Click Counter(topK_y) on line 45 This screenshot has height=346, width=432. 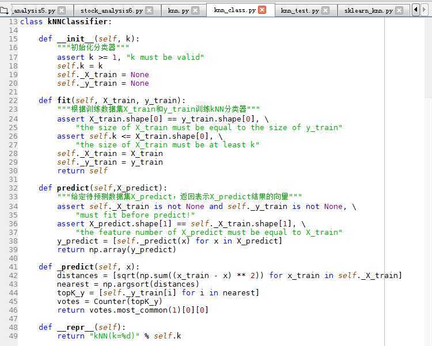(x=128, y=302)
